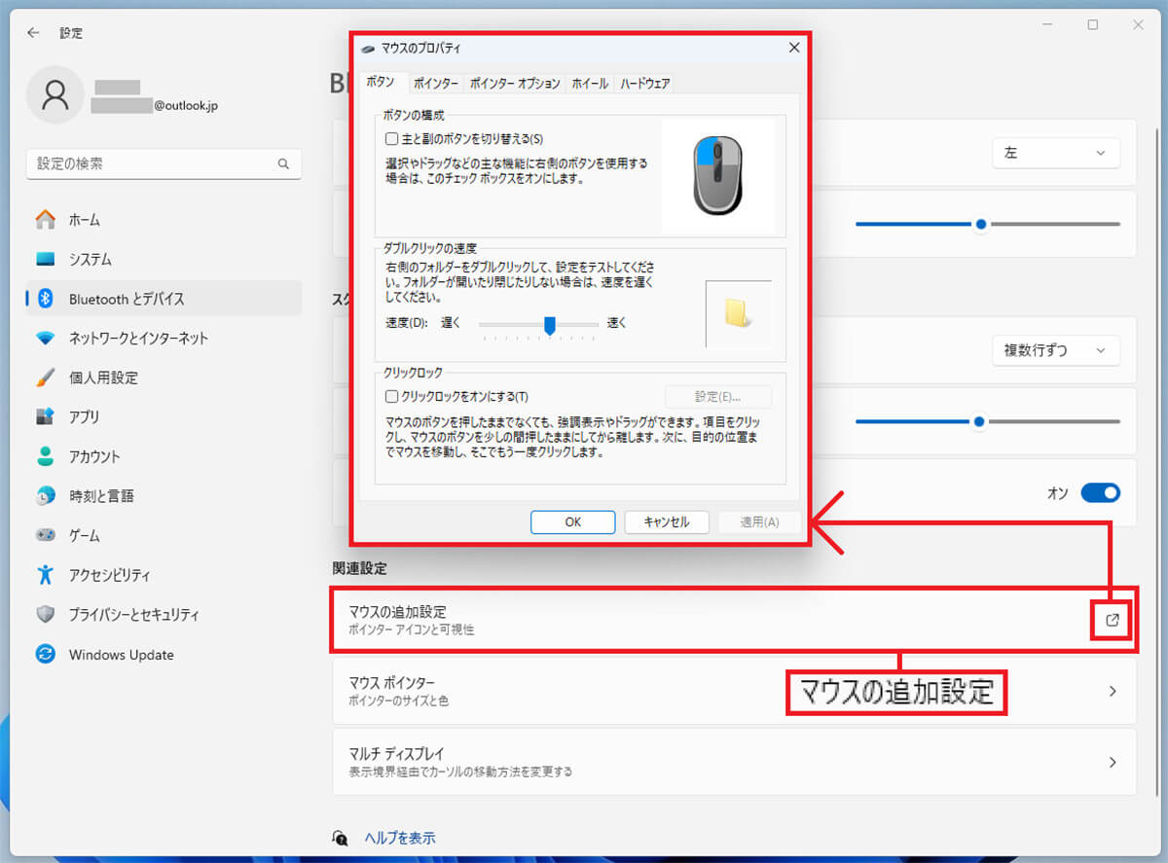Screen dimensions: 1168x863
Task: Click the user profile avatar icon
Action: 55,95
